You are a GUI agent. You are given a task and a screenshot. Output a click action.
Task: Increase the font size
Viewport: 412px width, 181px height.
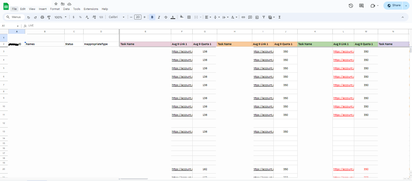[x=144, y=17]
